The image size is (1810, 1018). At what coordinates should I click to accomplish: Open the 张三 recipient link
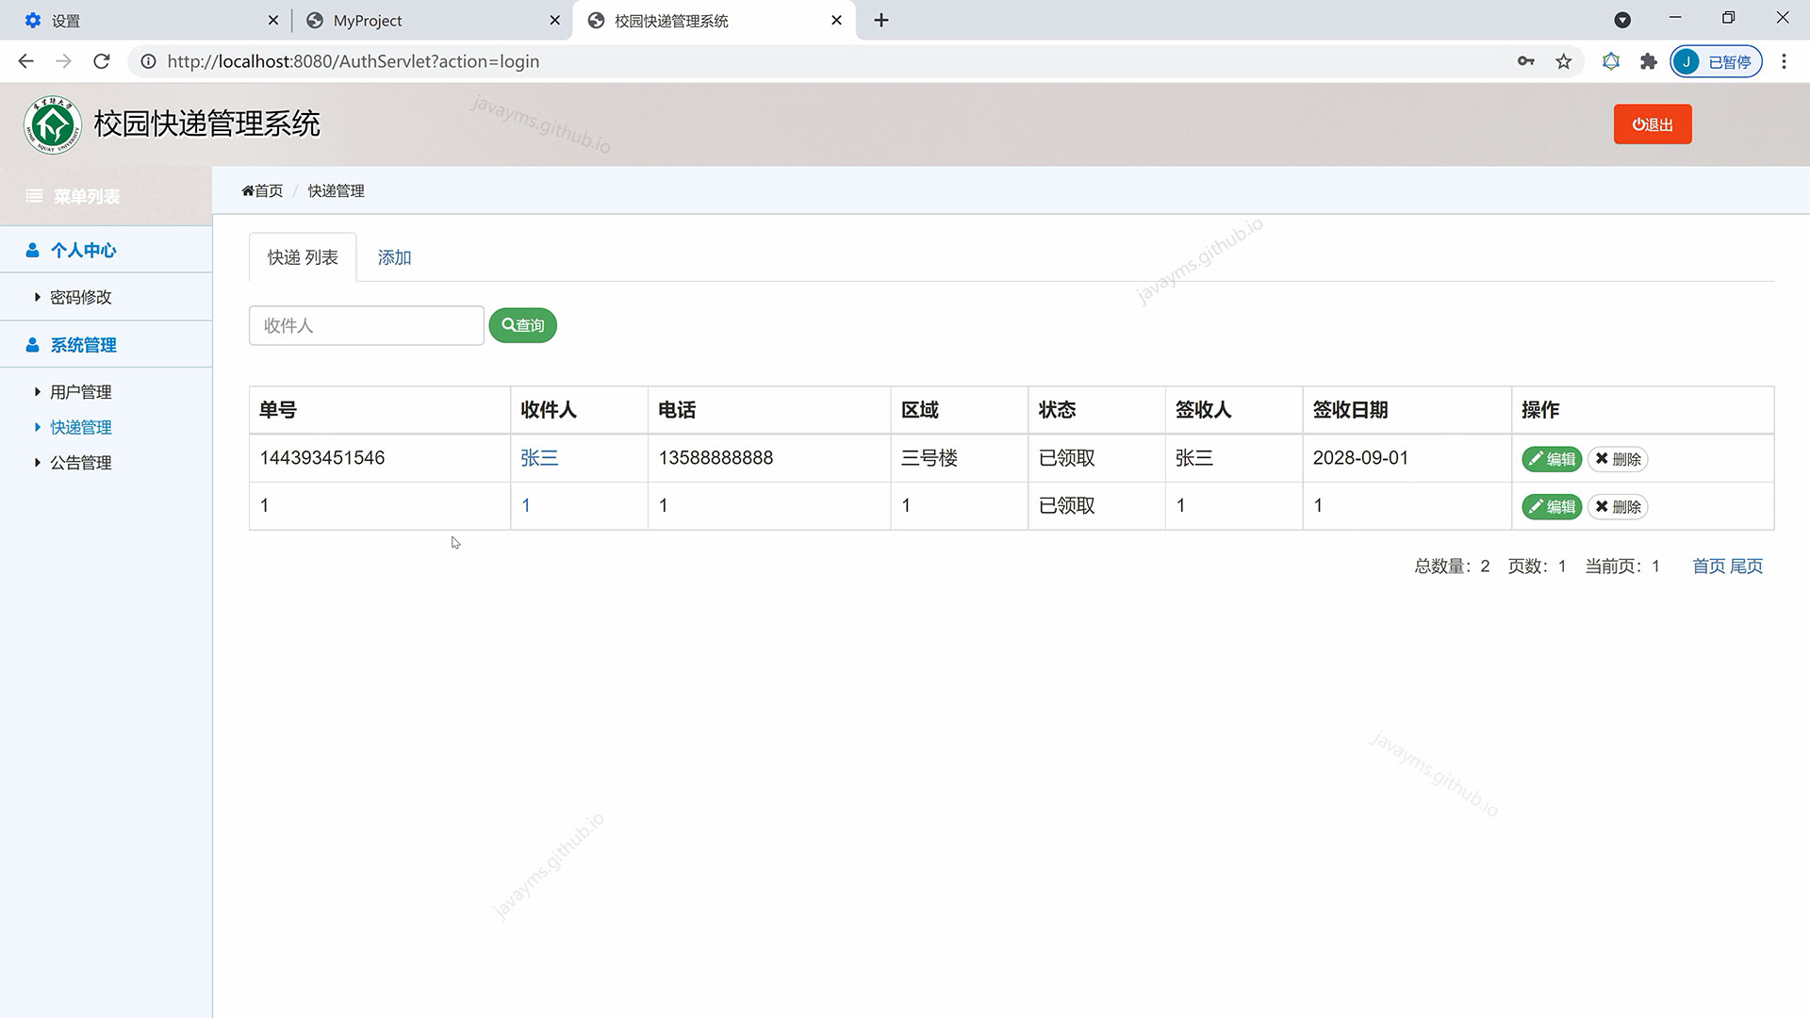coord(539,457)
